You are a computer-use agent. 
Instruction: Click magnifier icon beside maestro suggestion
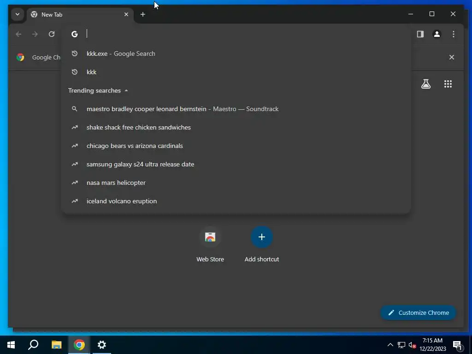(x=74, y=109)
